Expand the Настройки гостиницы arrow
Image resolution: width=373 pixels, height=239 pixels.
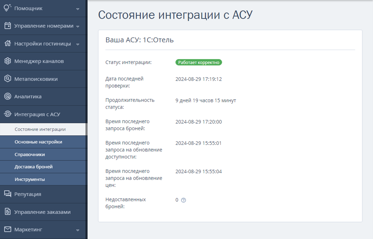click(78, 44)
